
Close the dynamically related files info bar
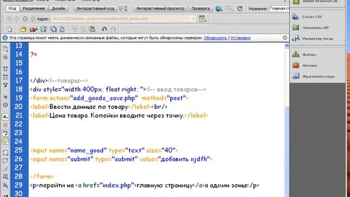point(285,38)
